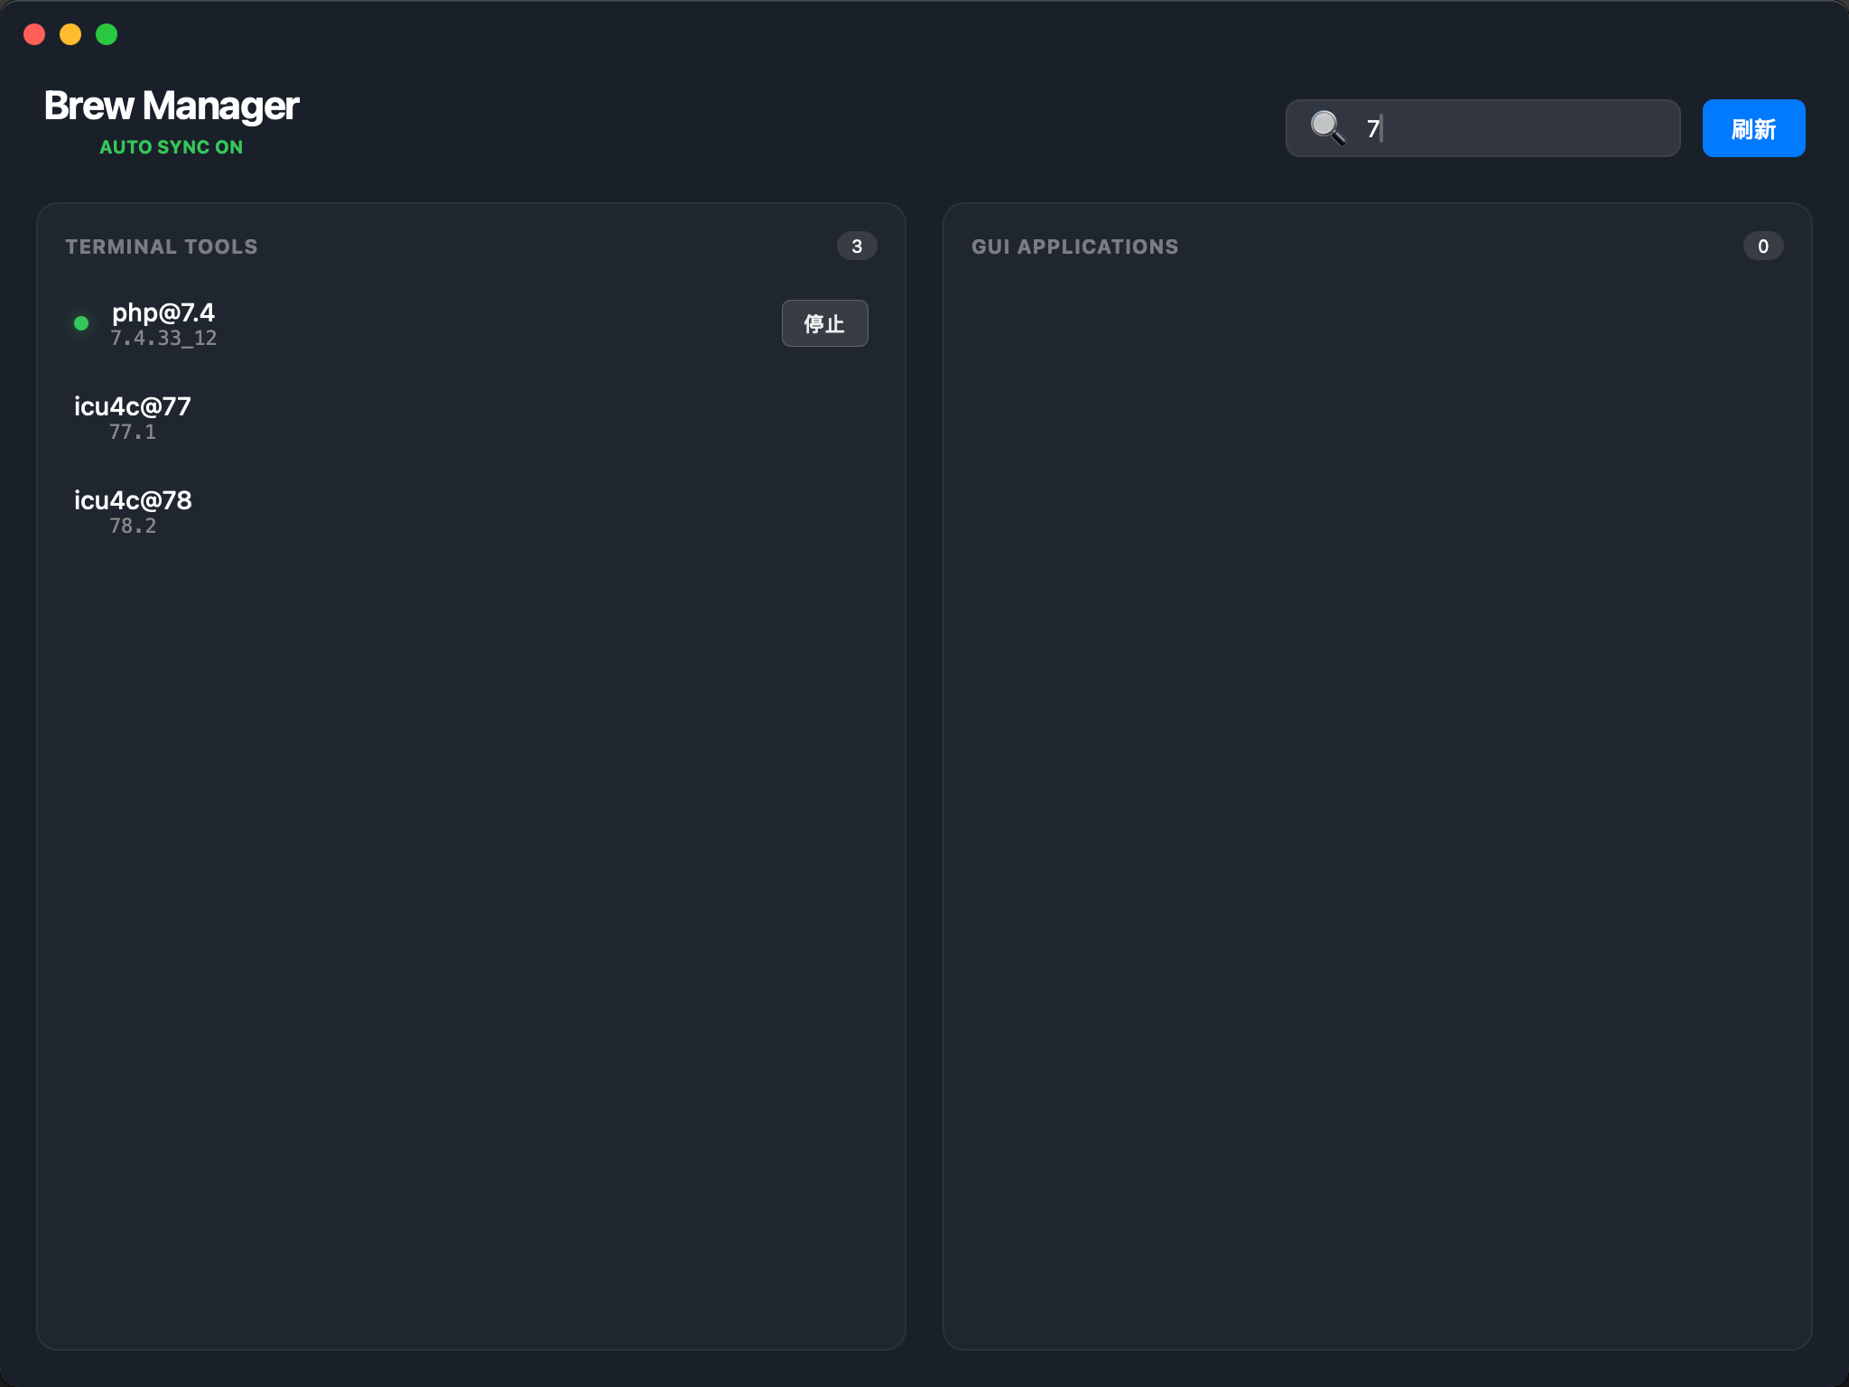
Task: Focus the search field containing 7
Action: tap(1517, 128)
